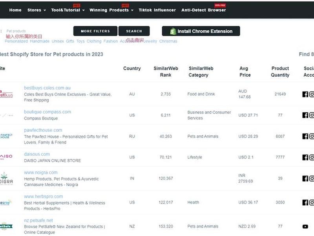Open daisous.com store link
This screenshot has width=314, height=236.
click(37, 154)
